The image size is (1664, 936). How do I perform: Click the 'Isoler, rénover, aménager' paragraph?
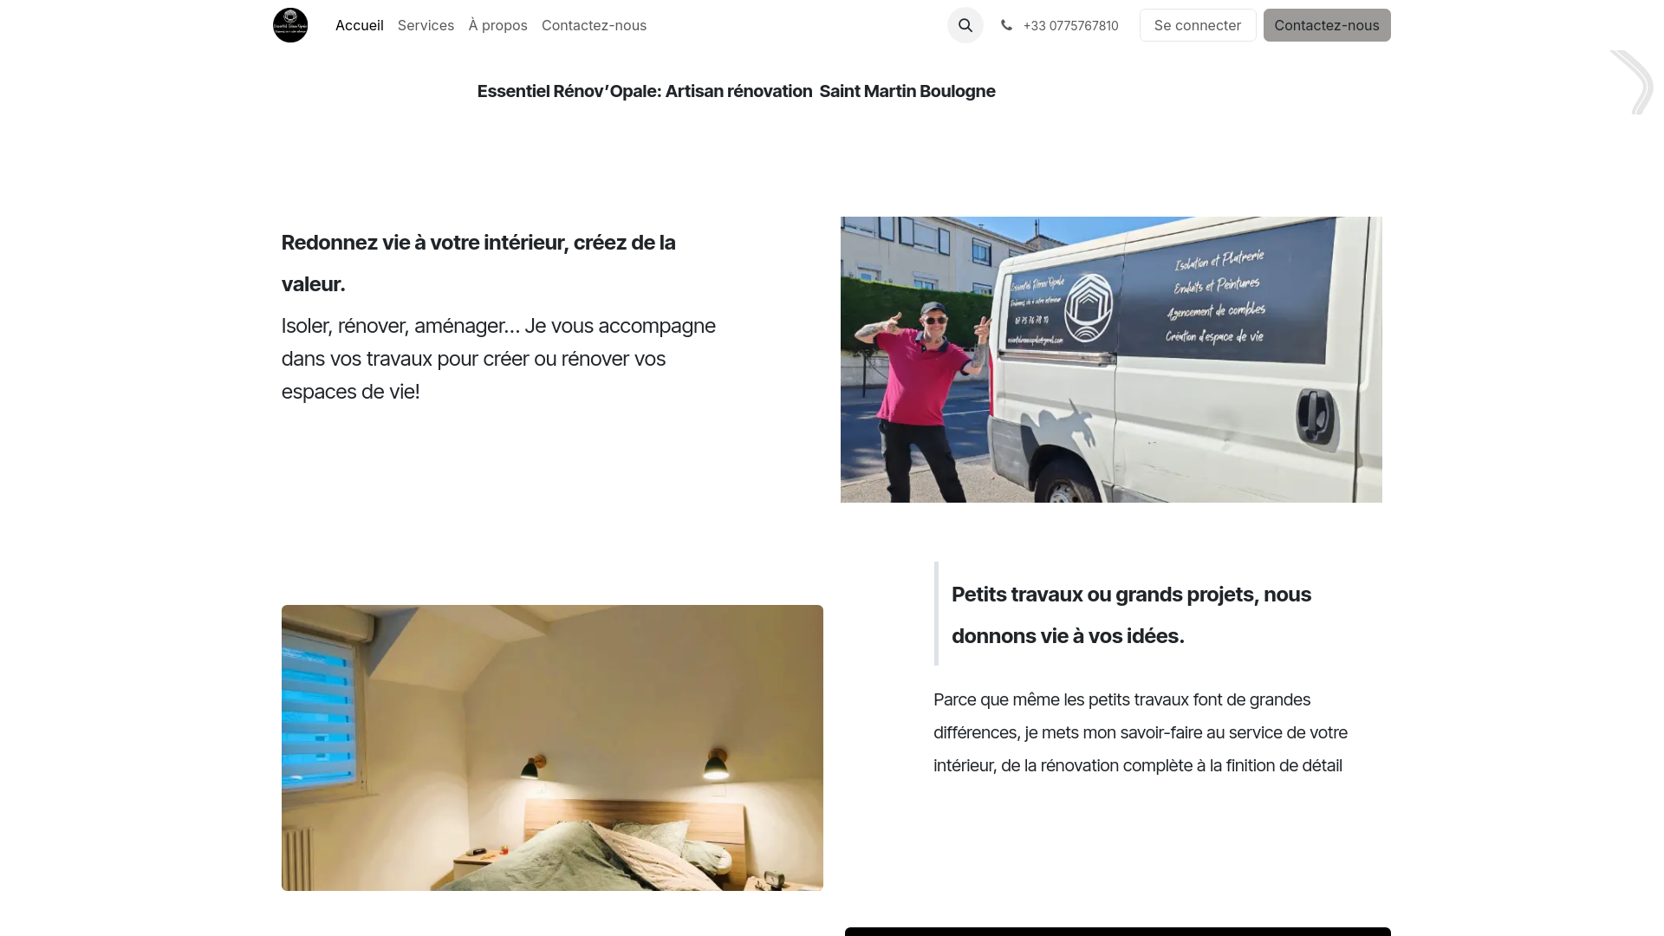498,359
